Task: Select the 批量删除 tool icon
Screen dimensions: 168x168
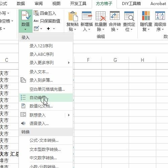Action: [101, 16]
